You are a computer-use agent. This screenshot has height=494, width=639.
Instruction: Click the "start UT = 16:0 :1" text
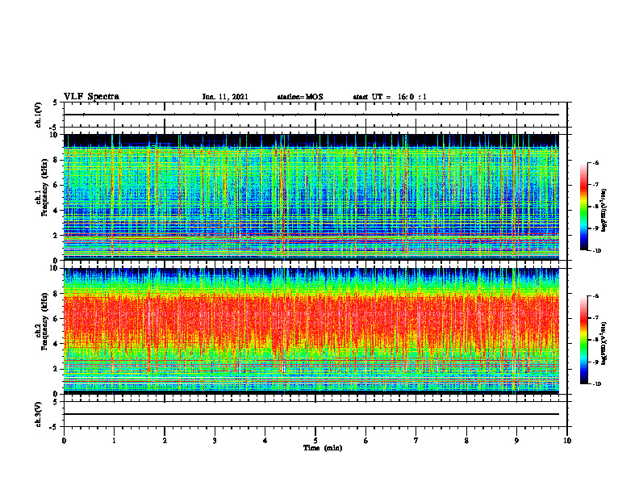tap(390, 97)
